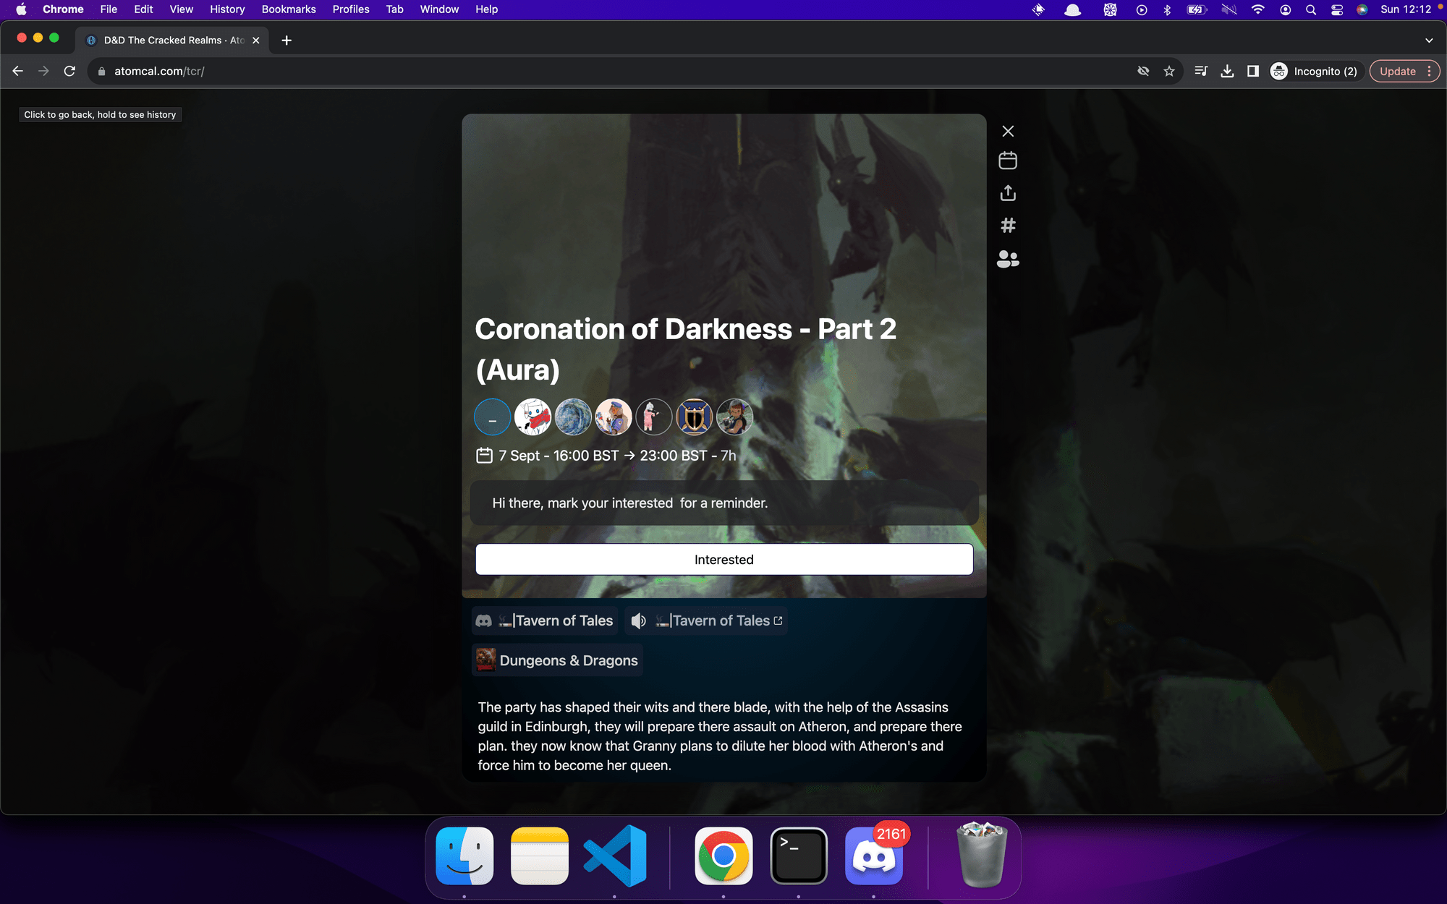Click the eye-slash tracking protection icon
This screenshot has height=904, width=1447.
1143,71
